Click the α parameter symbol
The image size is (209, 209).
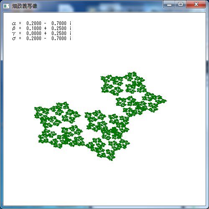pyautogui.click(x=14, y=23)
